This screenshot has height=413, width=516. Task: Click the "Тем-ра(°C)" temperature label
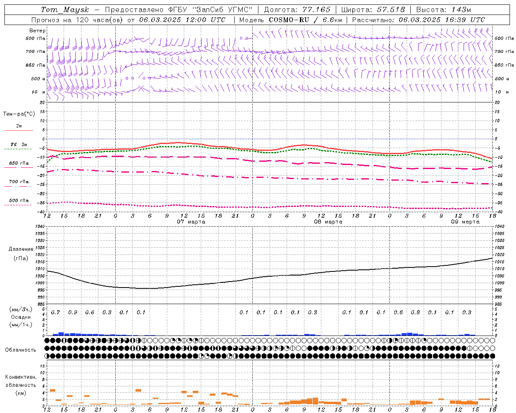(x=19, y=114)
